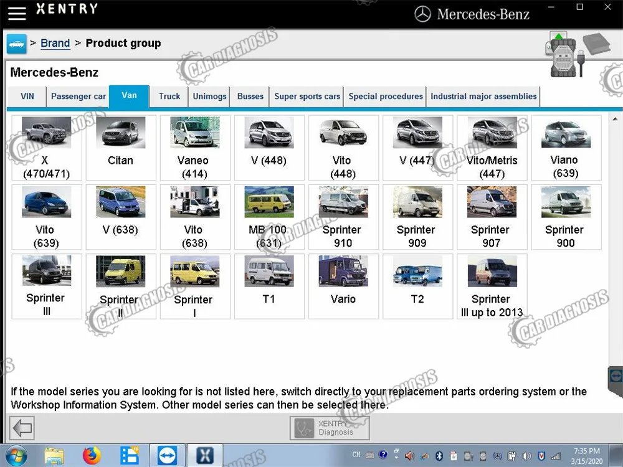
Task: Open the Windows Start menu
Action: click(16, 456)
